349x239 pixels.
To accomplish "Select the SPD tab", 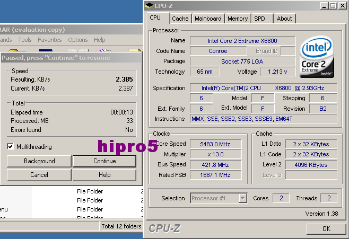I will [x=260, y=19].
